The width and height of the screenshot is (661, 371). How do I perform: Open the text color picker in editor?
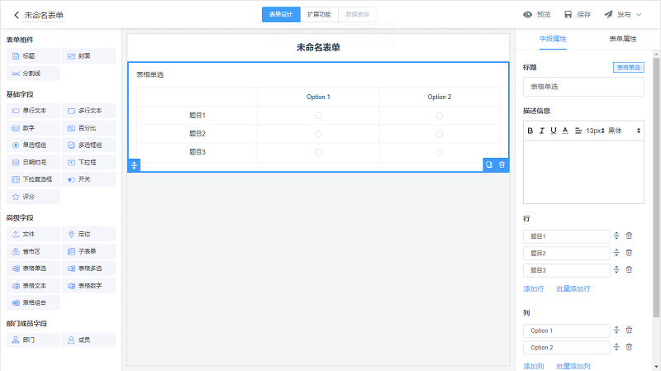coord(565,131)
